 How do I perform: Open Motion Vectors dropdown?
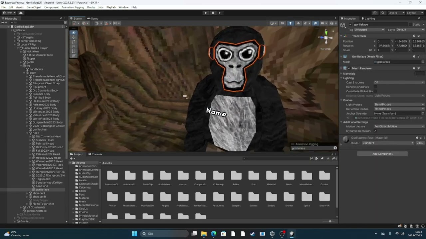[399, 126]
